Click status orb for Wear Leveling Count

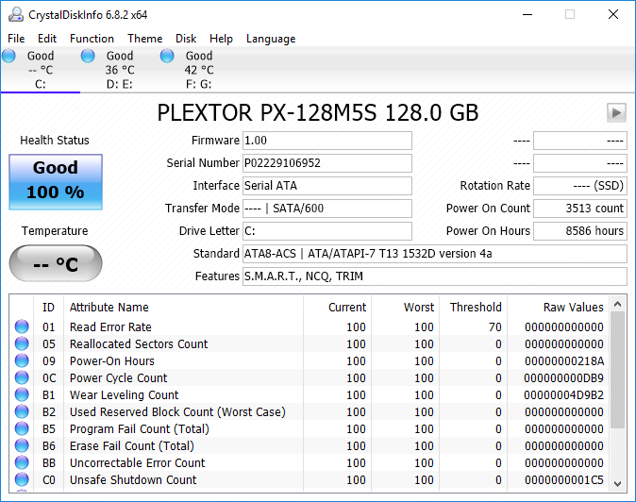(22, 394)
